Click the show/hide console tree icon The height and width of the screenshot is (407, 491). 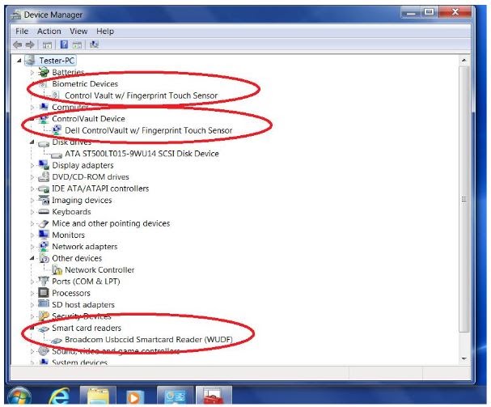(47, 45)
